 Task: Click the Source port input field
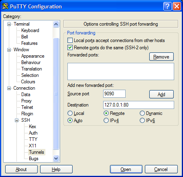coord(114,94)
